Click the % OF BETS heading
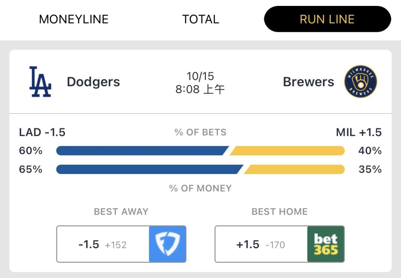Image resolution: width=401 pixels, height=278 pixels. (x=200, y=133)
